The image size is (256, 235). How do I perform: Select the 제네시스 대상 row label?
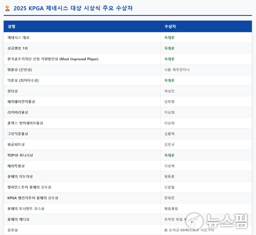click(18, 38)
